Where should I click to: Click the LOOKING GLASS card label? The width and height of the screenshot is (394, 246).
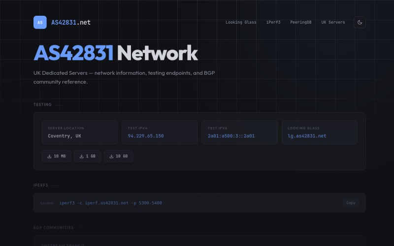[x=303, y=128]
